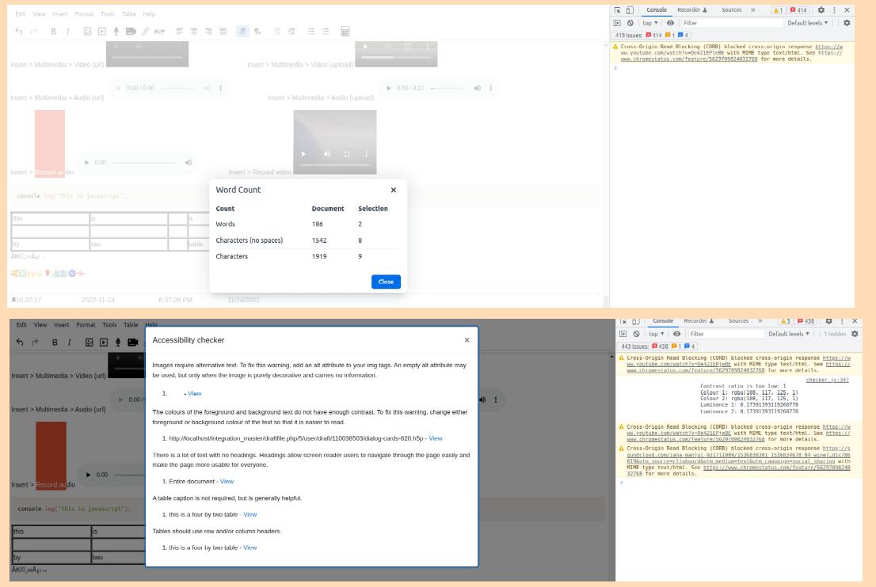Clear console in top DevTools
The height and width of the screenshot is (587, 876).
pyautogui.click(x=630, y=23)
